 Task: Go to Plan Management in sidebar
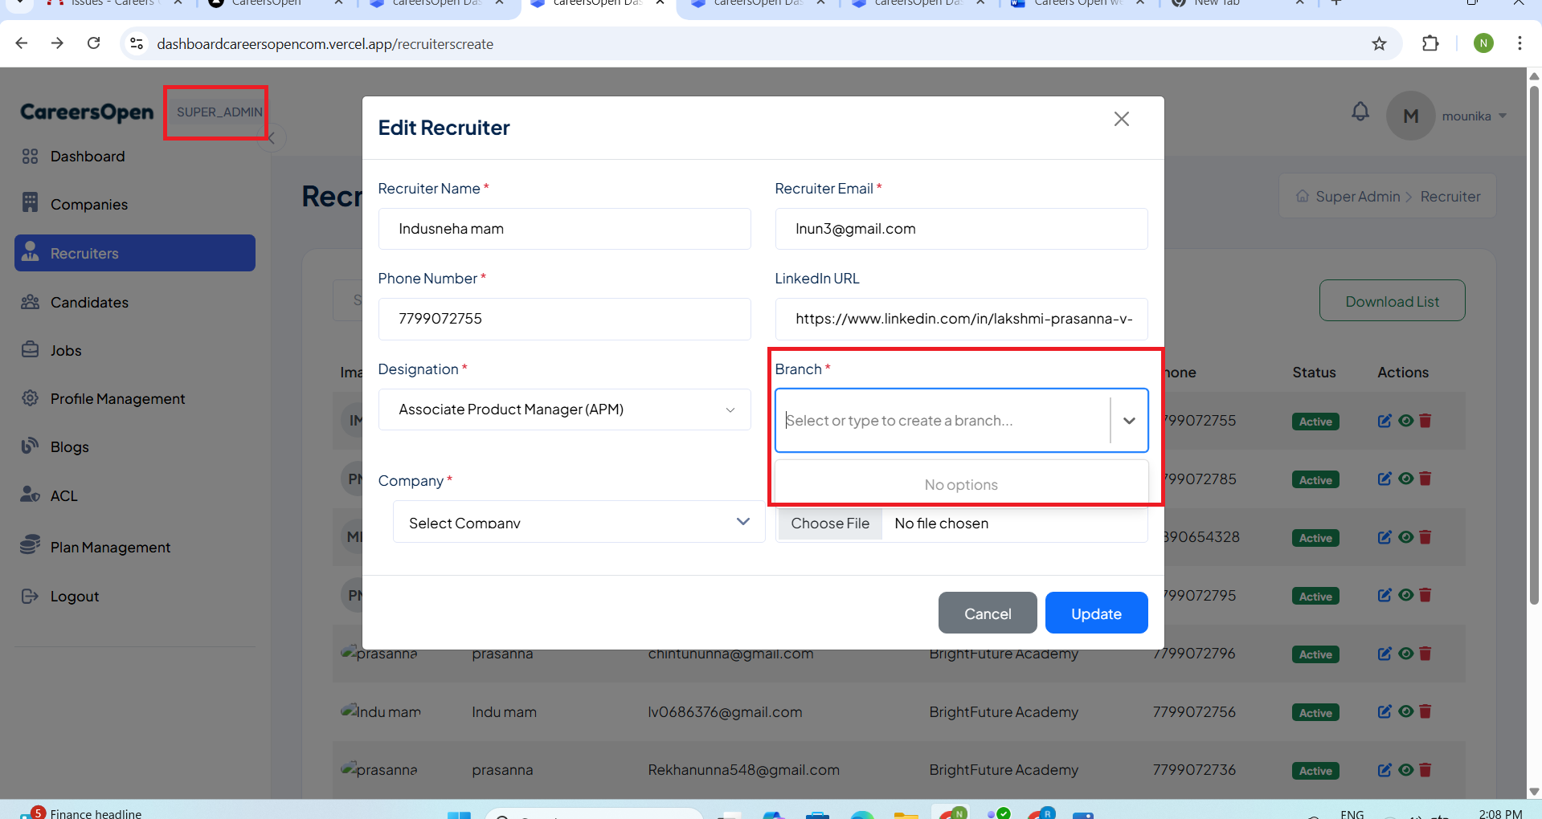point(110,548)
